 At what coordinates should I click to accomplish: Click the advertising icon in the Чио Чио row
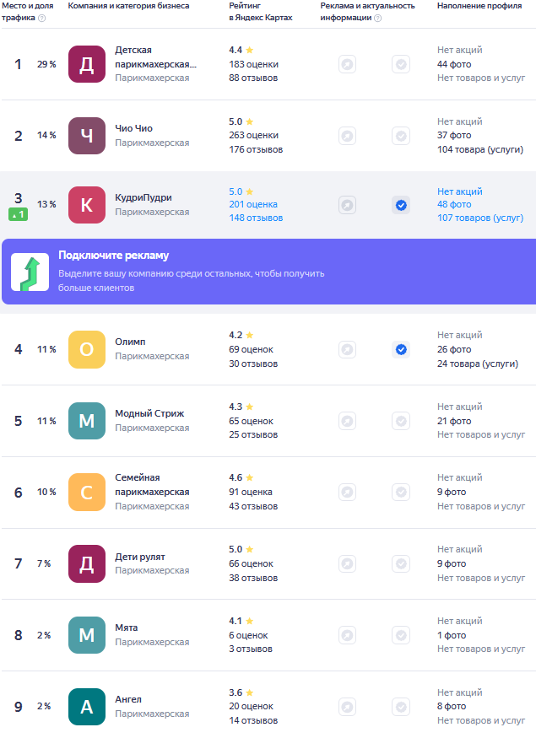coord(347,136)
